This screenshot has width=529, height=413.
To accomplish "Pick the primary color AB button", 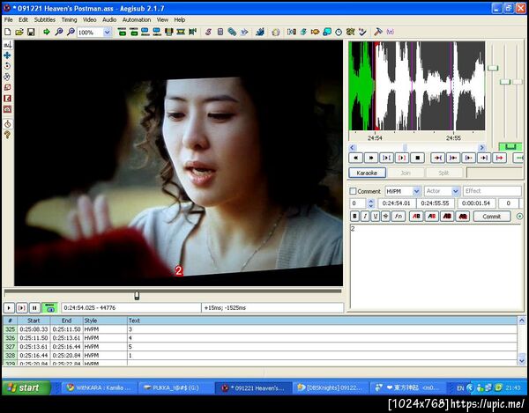I will tap(416, 217).
